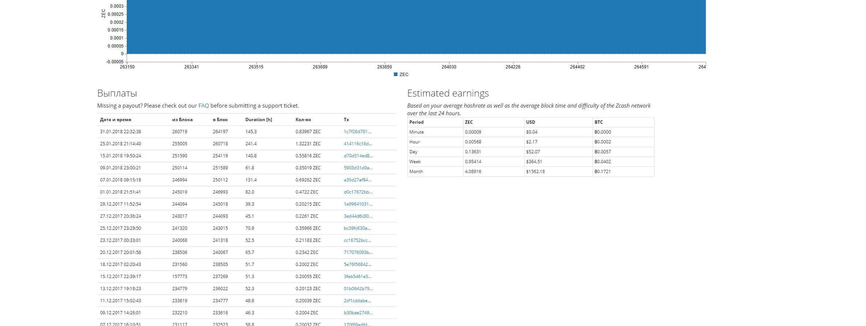Click the Дата и время column header
Screen dimensions: 866x326
coord(115,120)
